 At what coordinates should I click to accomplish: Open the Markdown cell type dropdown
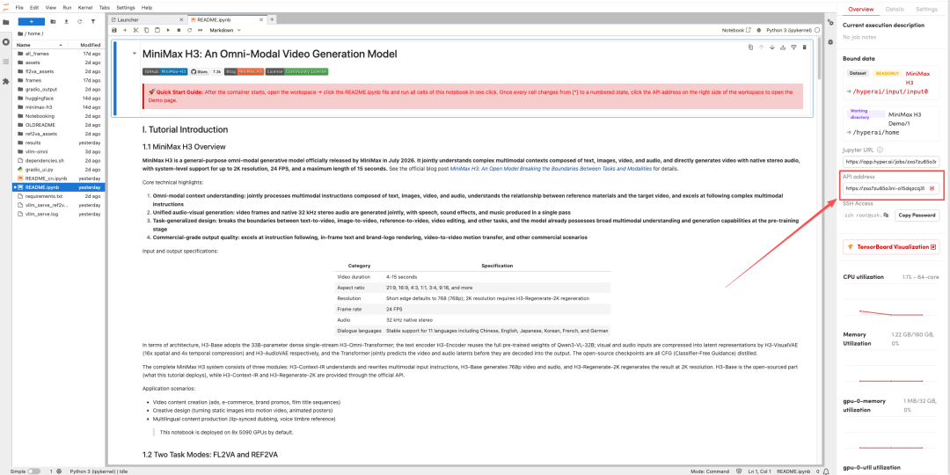pyautogui.click(x=225, y=30)
